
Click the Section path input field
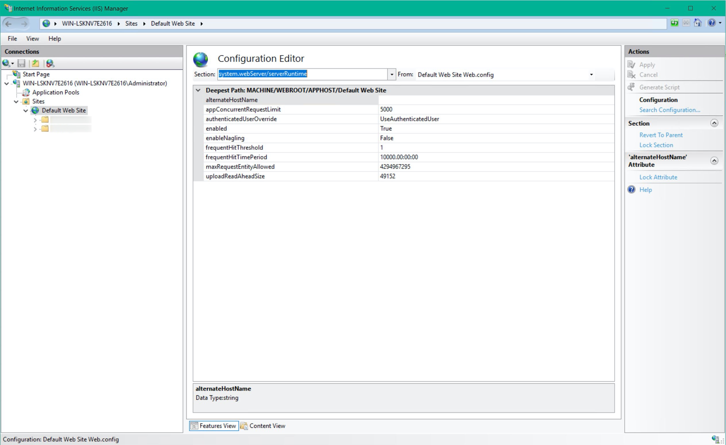pos(303,74)
